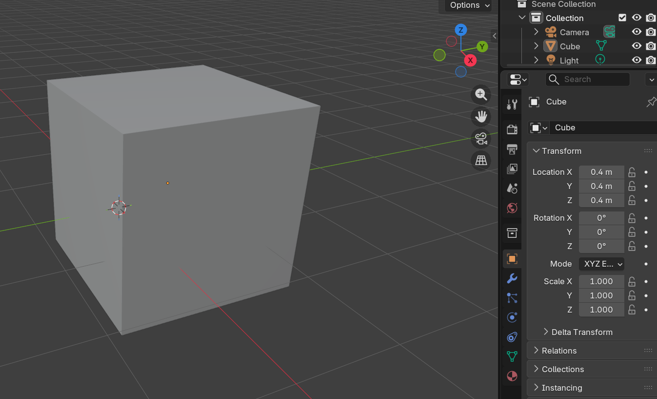The width and height of the screenshot is (657, 399).
Task: Open the World properties tab
Action: pyautogui.click(x=512, y=209)
